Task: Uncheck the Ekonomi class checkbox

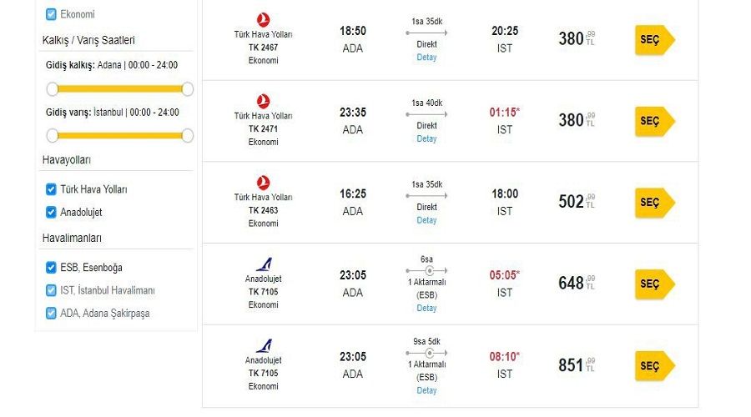Action: pos(51,14)
